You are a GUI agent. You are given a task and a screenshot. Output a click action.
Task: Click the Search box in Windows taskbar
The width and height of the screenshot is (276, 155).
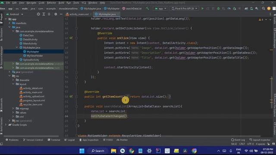(x=98, y=151)
